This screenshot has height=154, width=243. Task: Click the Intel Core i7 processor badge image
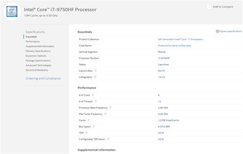point(12,11)
